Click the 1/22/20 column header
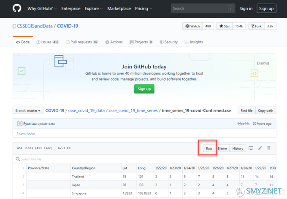 (161, 168)
